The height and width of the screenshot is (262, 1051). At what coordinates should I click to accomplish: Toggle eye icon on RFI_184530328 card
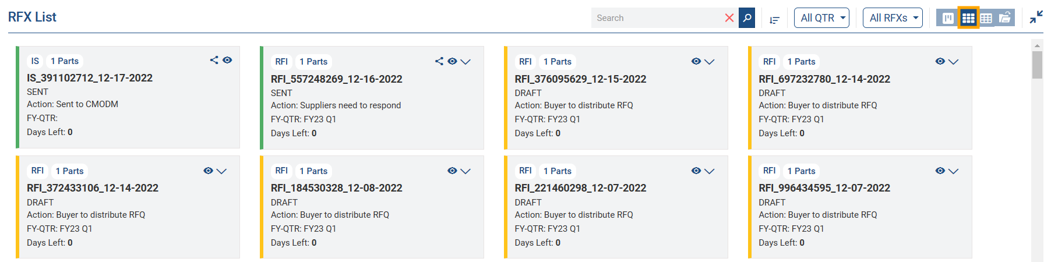(452, 171)
